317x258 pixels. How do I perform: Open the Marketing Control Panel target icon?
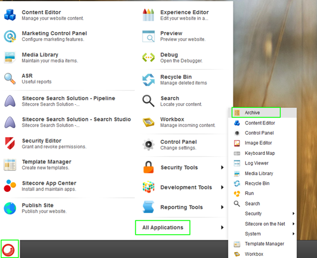pos(10,36)
